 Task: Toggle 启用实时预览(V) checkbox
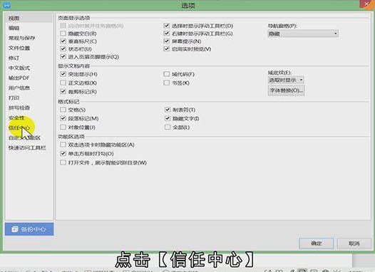click(166, 49)
